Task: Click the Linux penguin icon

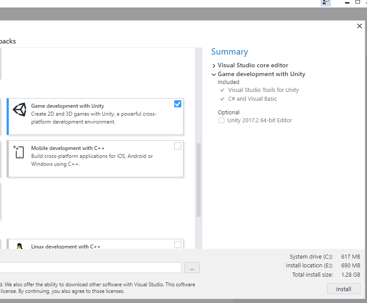Action: [19, 246]
